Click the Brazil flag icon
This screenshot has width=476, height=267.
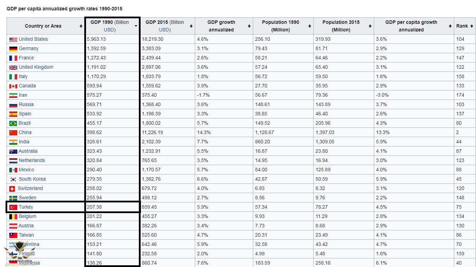pyautogui.click(x=13, y=123)
